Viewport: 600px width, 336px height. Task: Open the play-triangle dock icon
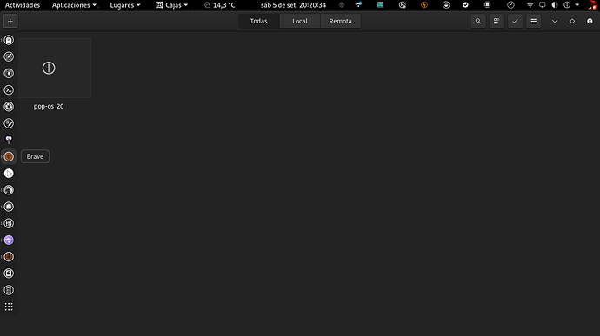coord(9,173)
